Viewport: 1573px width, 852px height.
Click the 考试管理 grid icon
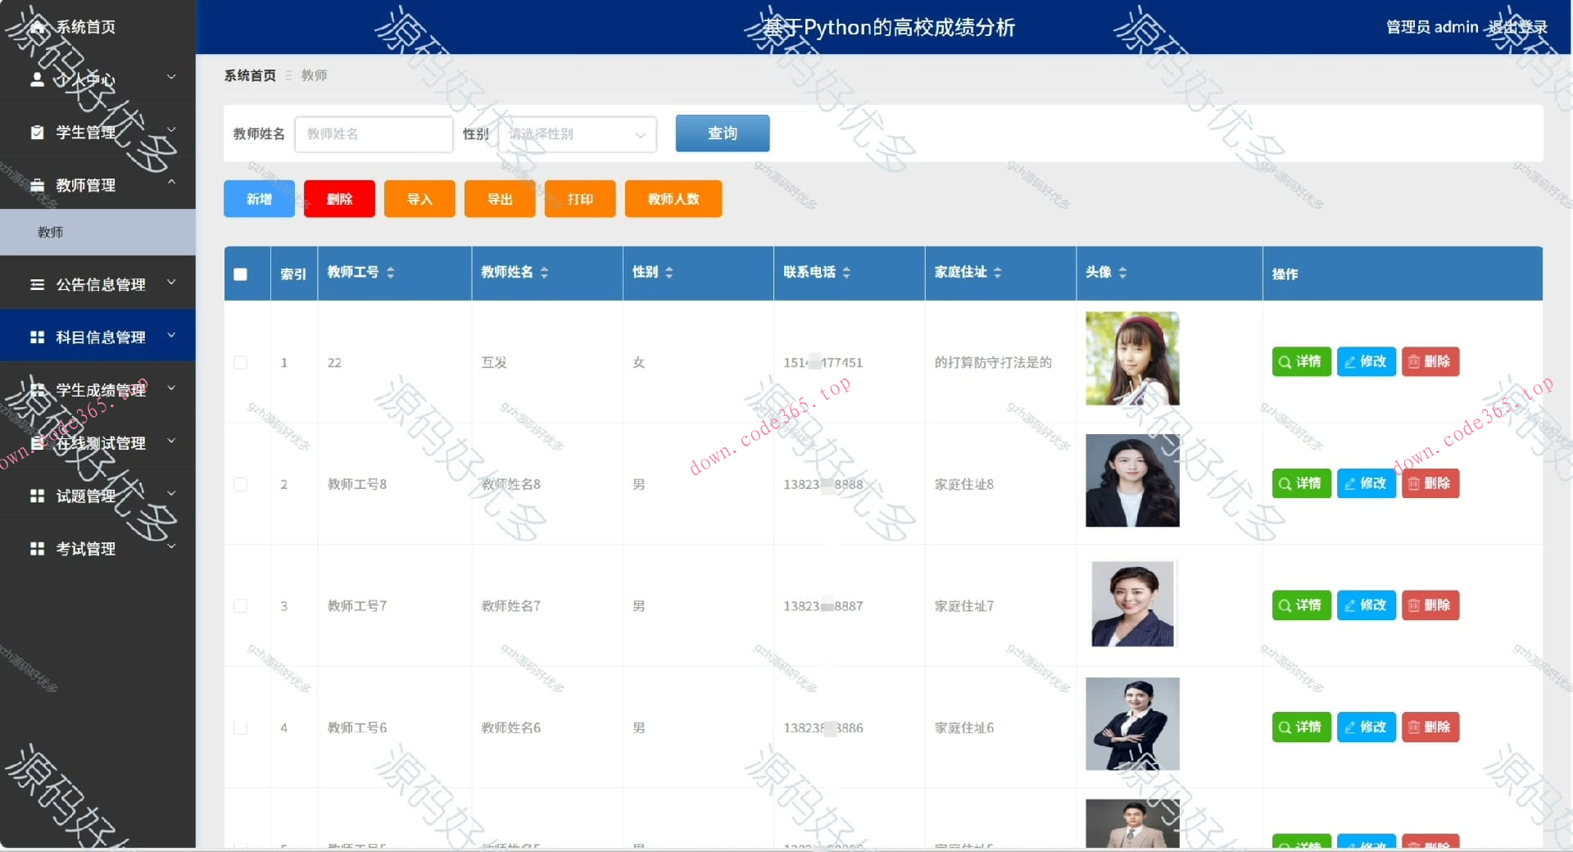(x=37, y=548)
